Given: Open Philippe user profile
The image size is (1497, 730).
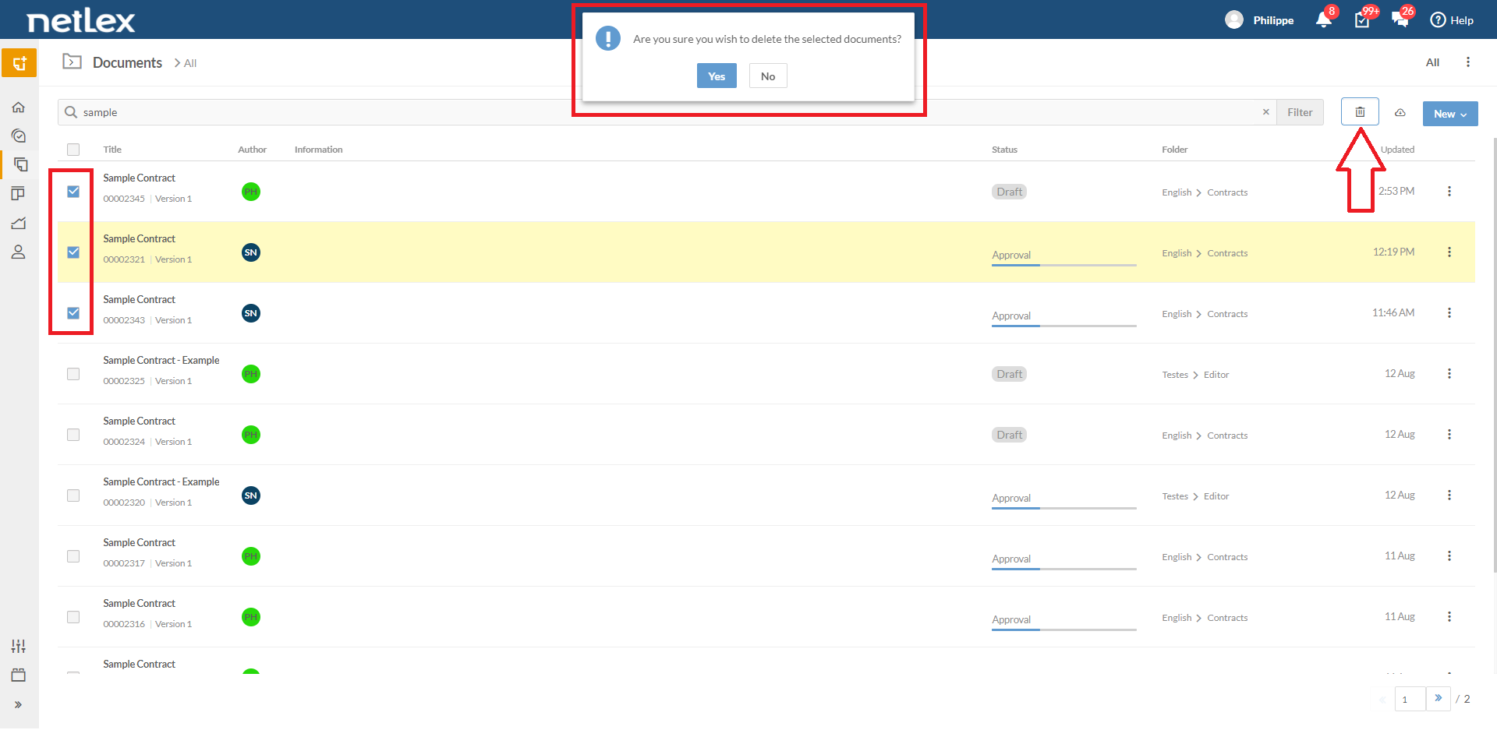Looking at the screenshot, I should (1259, 20).
